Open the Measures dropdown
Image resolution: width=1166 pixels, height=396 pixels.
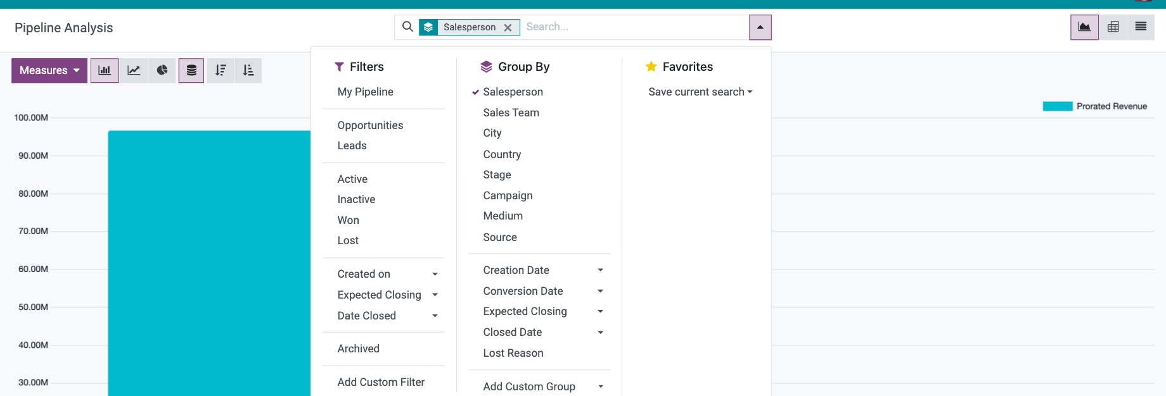tap(49, 70)
